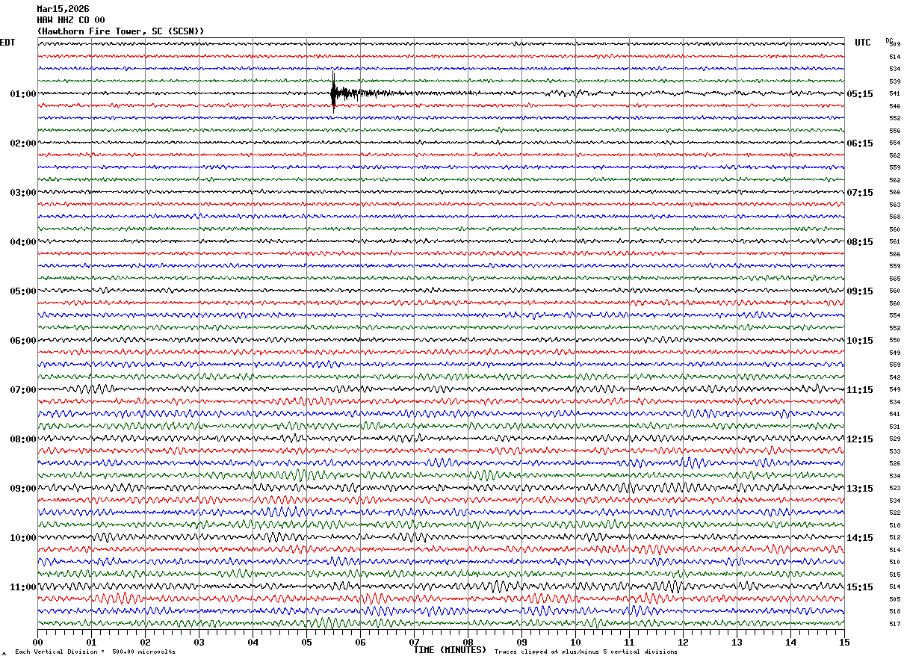Click the large seismic spike on the 01:00 trace
The height and width of the screenshot is (662, 904).
click(333, 93)
